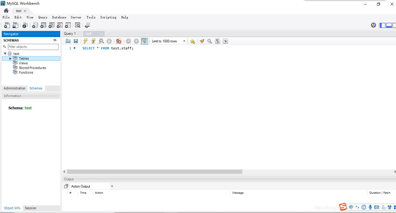The height and width of the screenshot is (213, 396).
Task: Toggle the right sidebar panel
Action: pyautogui.click(x=394, y=25)
